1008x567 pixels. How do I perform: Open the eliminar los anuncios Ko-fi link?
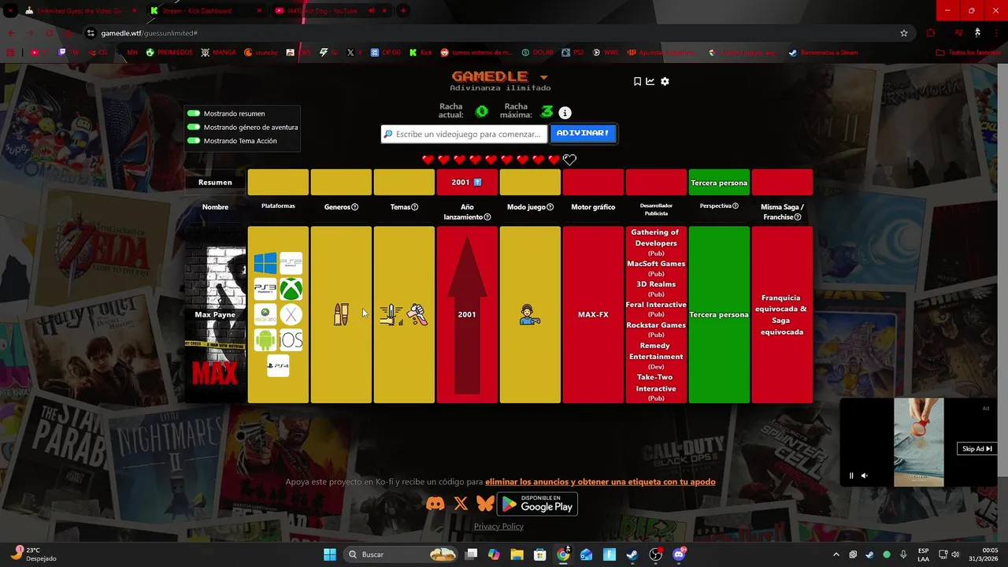coord(600,481)
